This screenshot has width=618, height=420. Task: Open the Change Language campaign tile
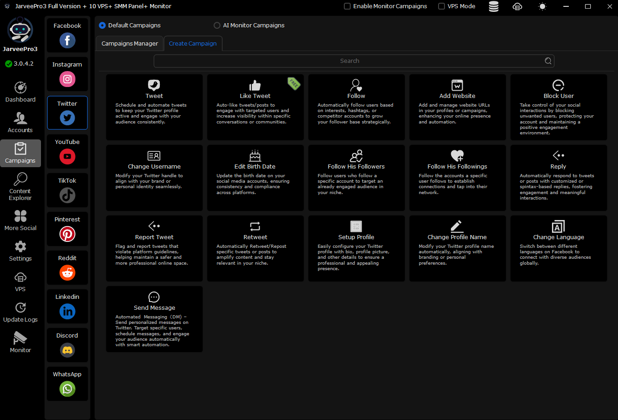pyautogui.click(x=558, y=248)
